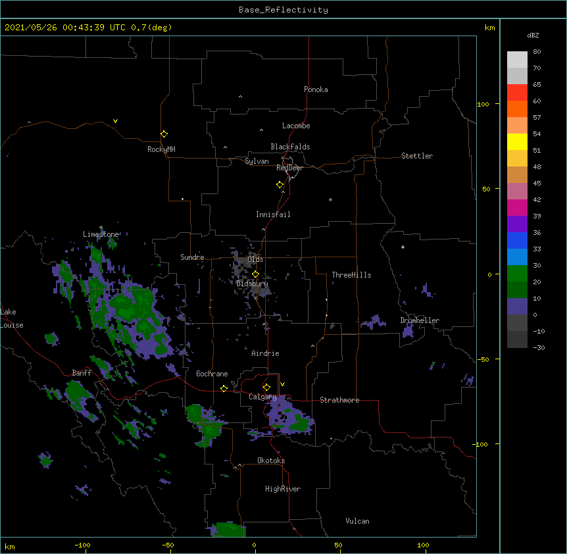The width and height of the screenshot is (567, 554).
Task: Select the magenta swatch below 42 dBZ
Action: pyautogui.click(x=517, y=207)
